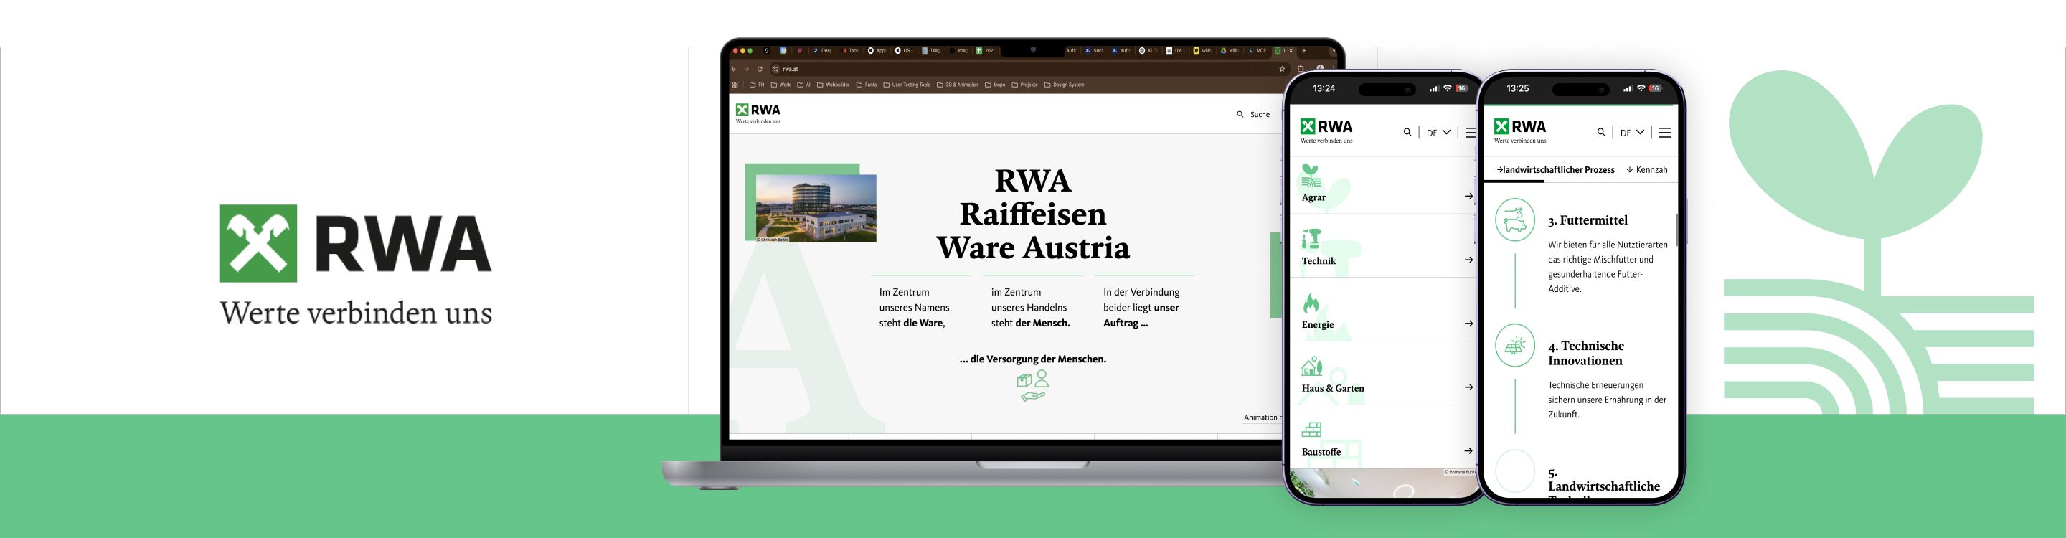
Task: Open the User Testing Tools bookmarks folder
Action: (x=907, y=85)
